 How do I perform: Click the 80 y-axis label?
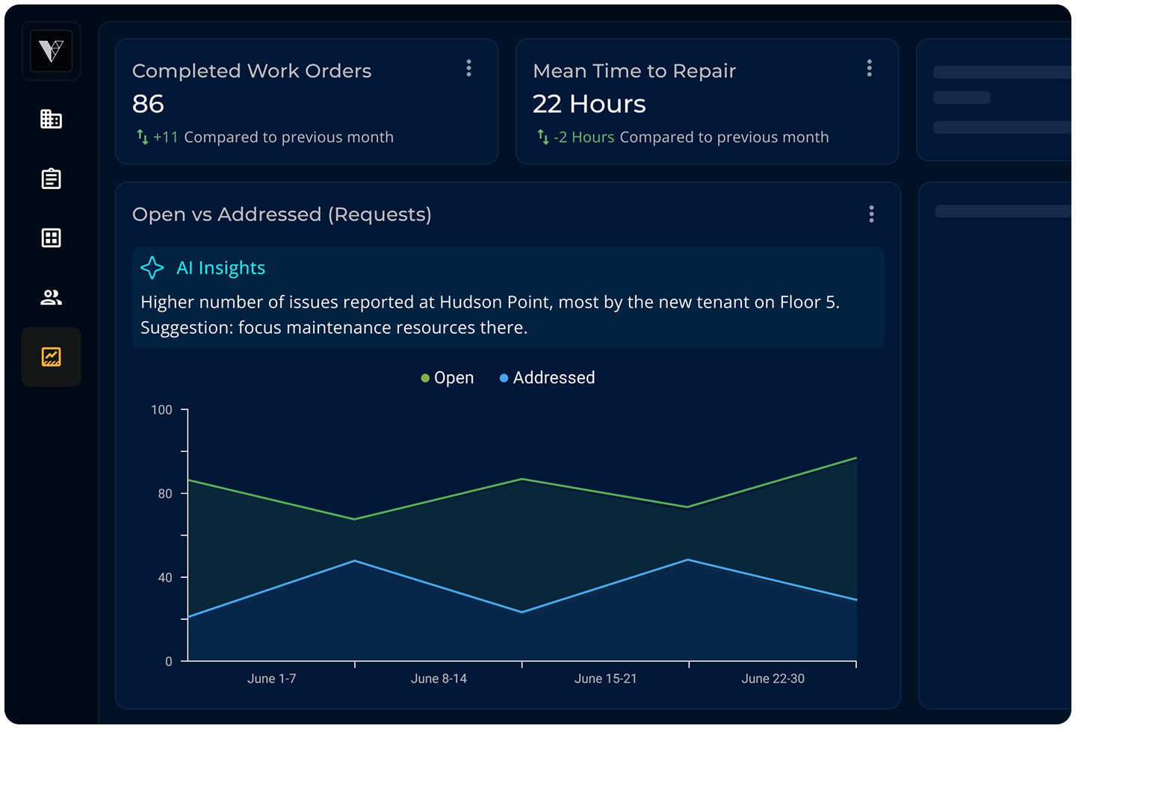(x=165, y=494)
